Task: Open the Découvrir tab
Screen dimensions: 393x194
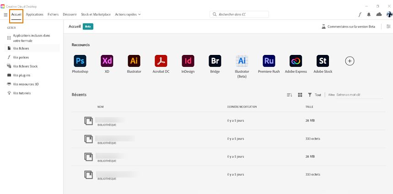Action: click(70, 15)
